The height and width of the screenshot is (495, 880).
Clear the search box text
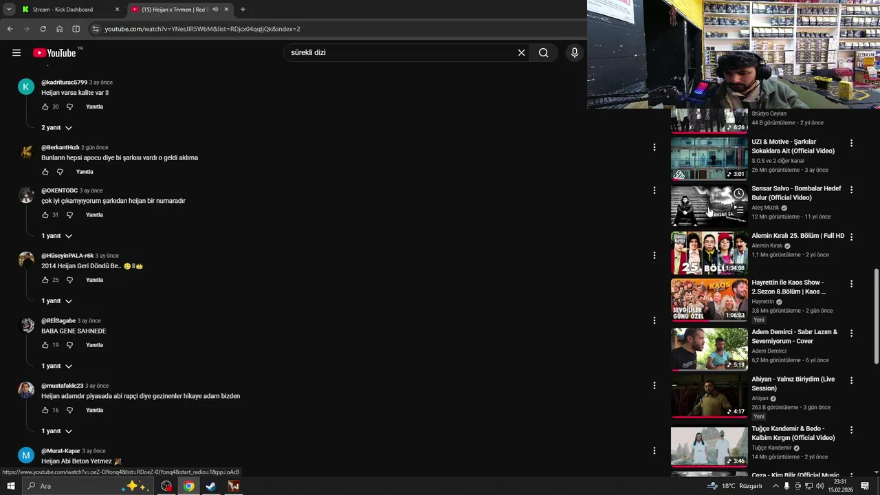click(x=521, y=53)
